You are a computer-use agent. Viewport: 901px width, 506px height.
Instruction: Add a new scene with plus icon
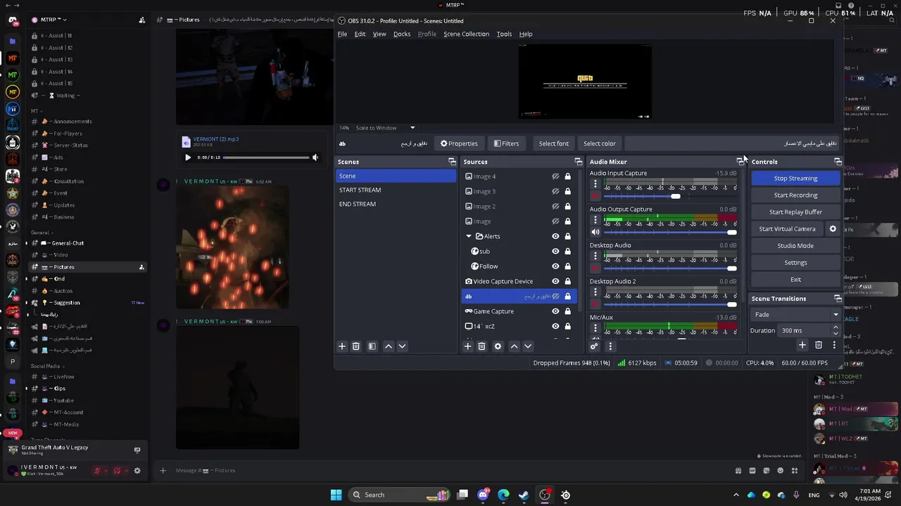click(342, 346)
